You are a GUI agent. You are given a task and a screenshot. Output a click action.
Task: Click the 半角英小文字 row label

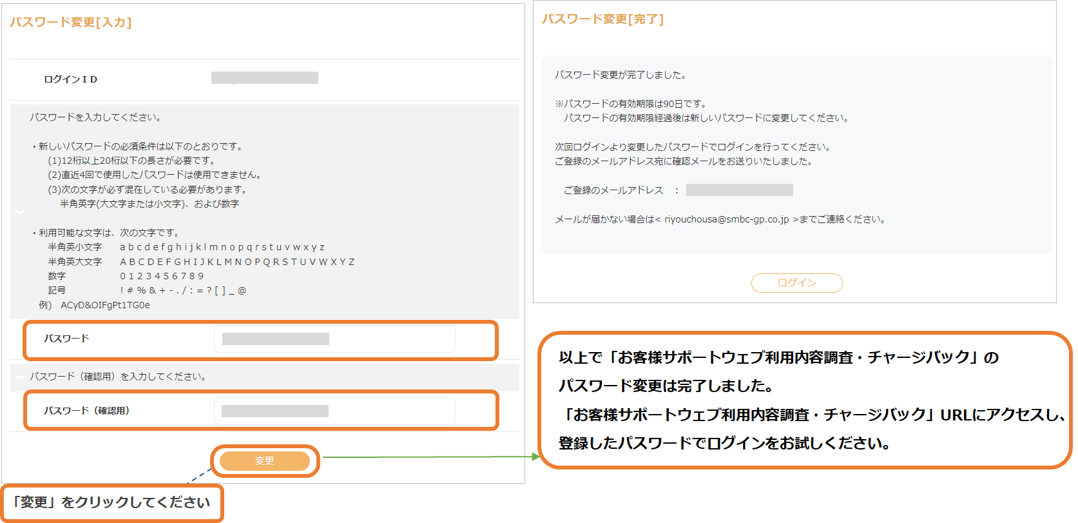pos(75,247)
